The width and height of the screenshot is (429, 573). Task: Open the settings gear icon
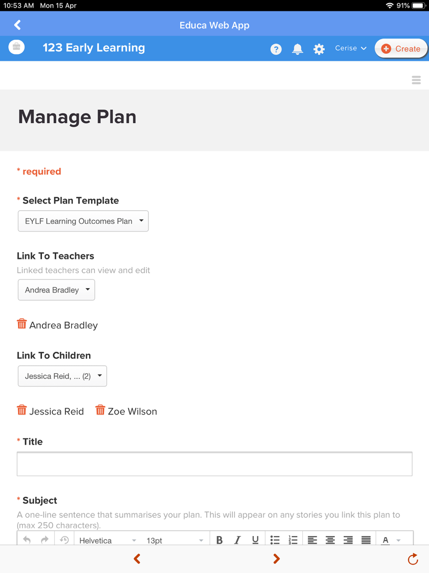point(319,49)
